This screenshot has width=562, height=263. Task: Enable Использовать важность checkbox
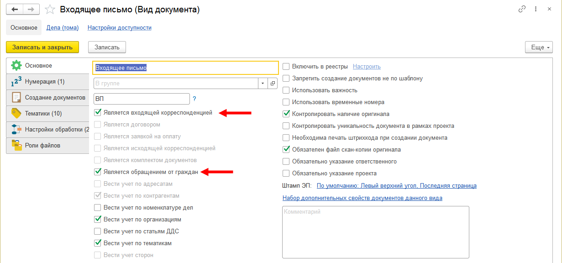point(286,90)
